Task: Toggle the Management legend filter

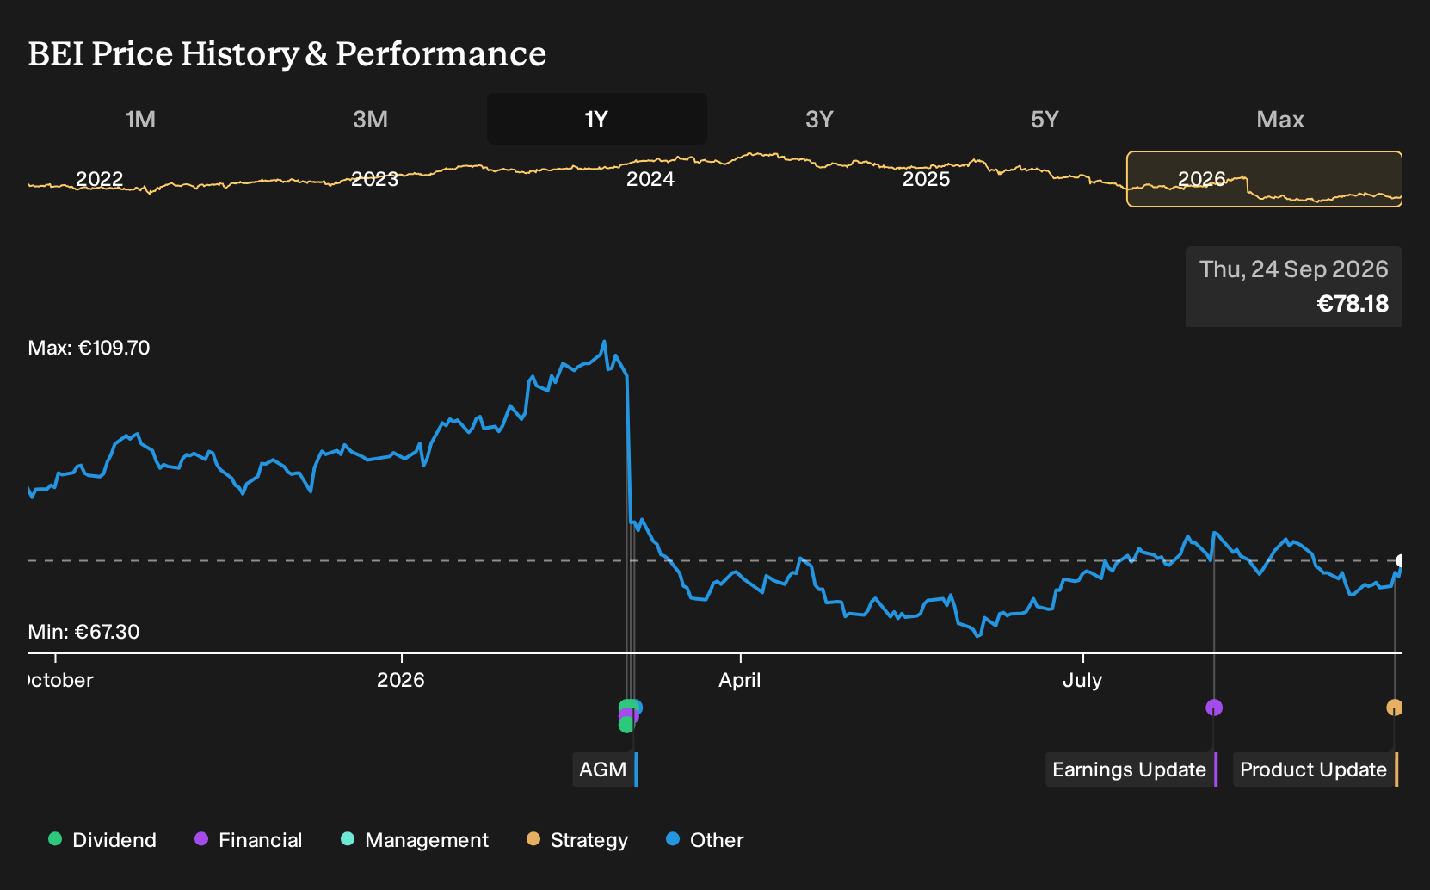Action: pos(415,840)
